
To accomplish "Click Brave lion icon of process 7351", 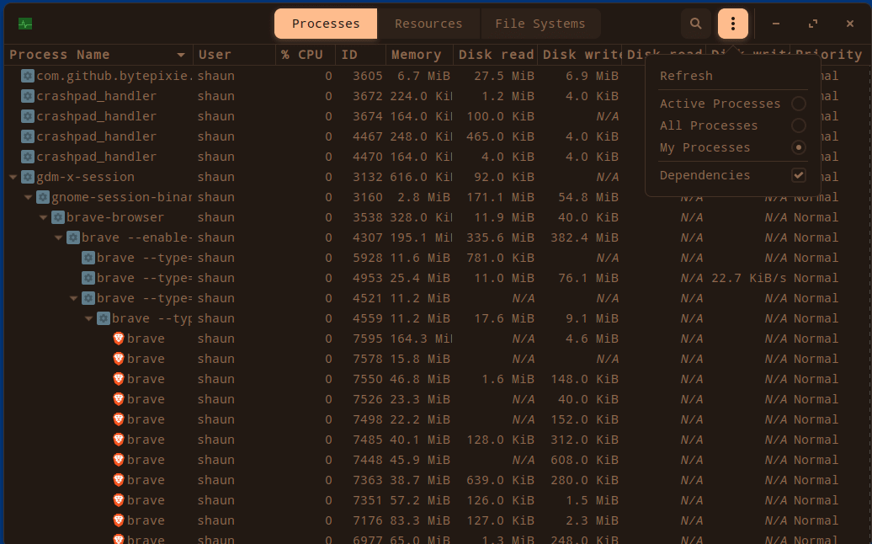I will (119, 500).
